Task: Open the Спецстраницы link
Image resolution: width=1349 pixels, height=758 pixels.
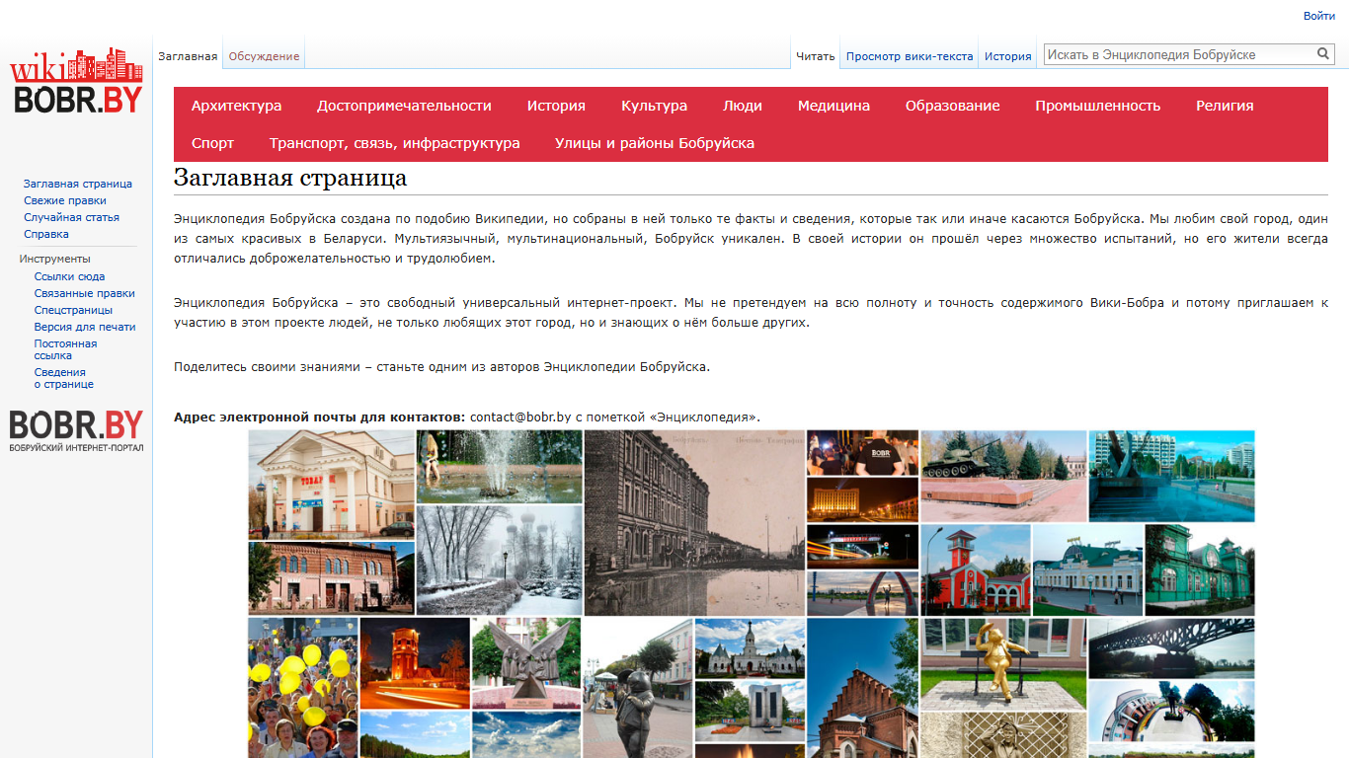Action: pos(73,310)
